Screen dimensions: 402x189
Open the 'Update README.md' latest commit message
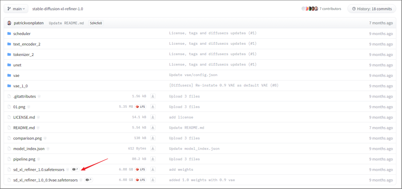click(x=66, y=23)
